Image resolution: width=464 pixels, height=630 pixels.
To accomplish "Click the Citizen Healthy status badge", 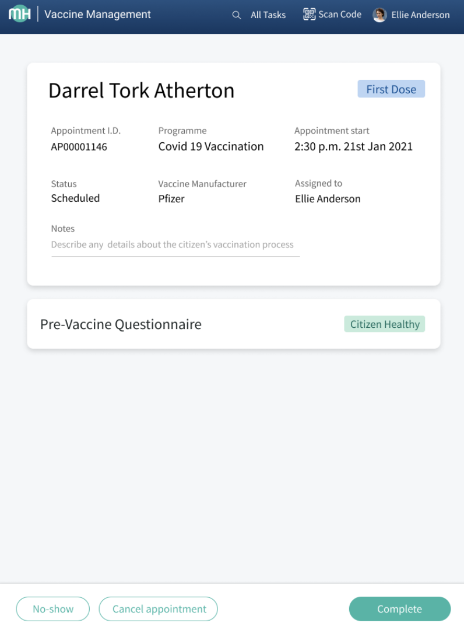I will coord(385,324).
